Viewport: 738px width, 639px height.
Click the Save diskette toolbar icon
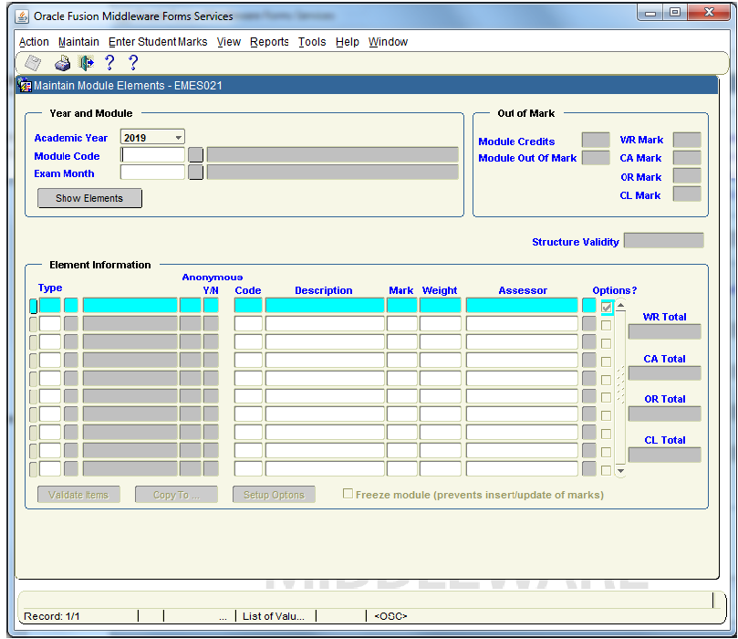click(x=33, y=63)
